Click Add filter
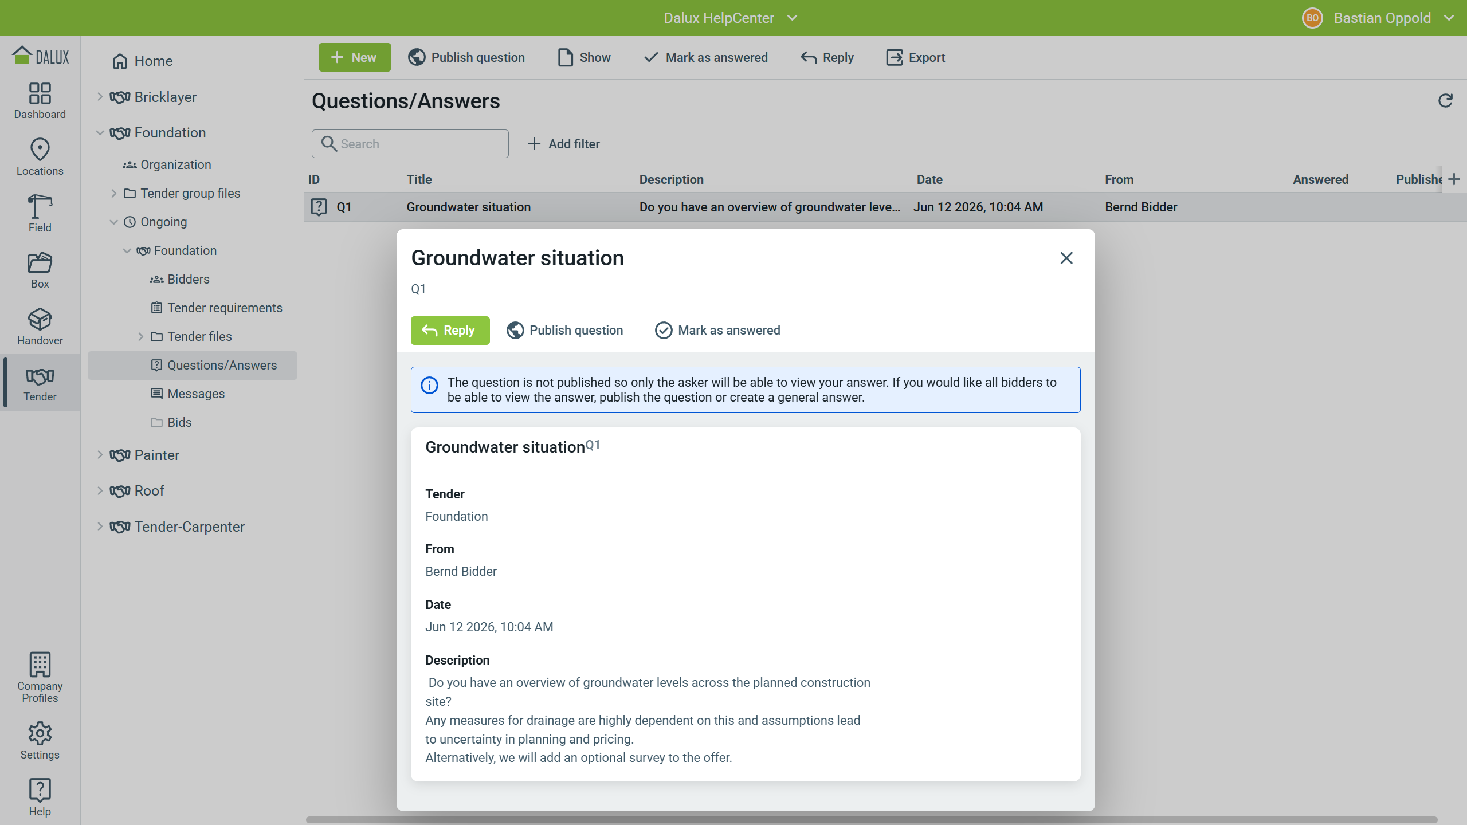The height and width of the screenshot is (825, 1467). click(564, 144)
